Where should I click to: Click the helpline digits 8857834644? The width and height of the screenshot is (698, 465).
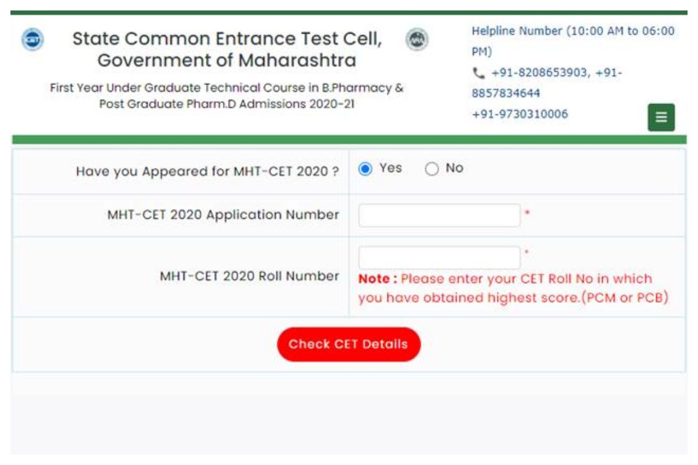(505, 94)
